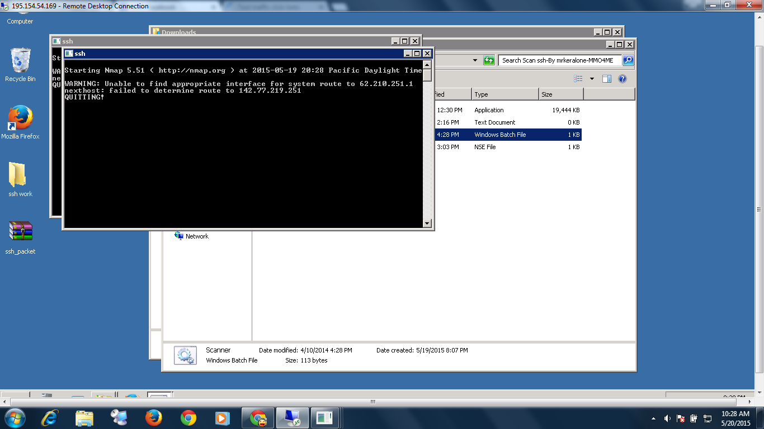
Task: Toggle the preview pane in Explorer
Action: (x=606, y=79)
